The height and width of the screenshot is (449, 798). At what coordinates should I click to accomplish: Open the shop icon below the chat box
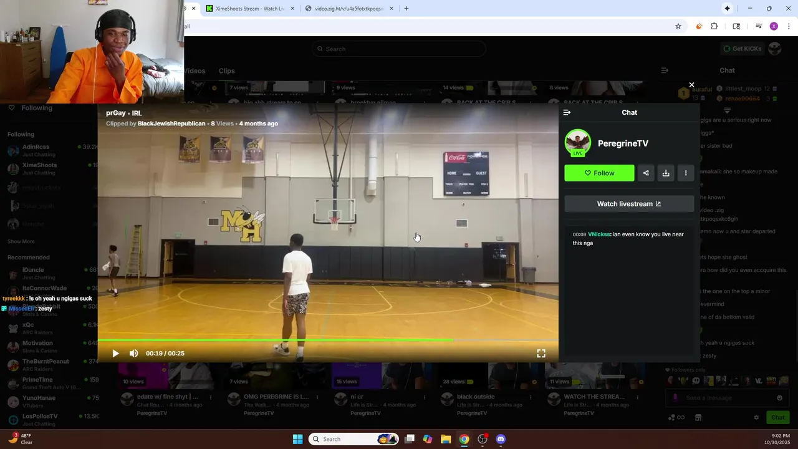click(x=698, y=417)
